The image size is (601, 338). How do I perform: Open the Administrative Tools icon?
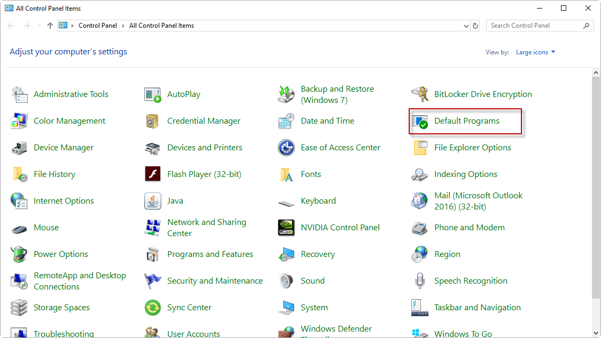(20, 94)
